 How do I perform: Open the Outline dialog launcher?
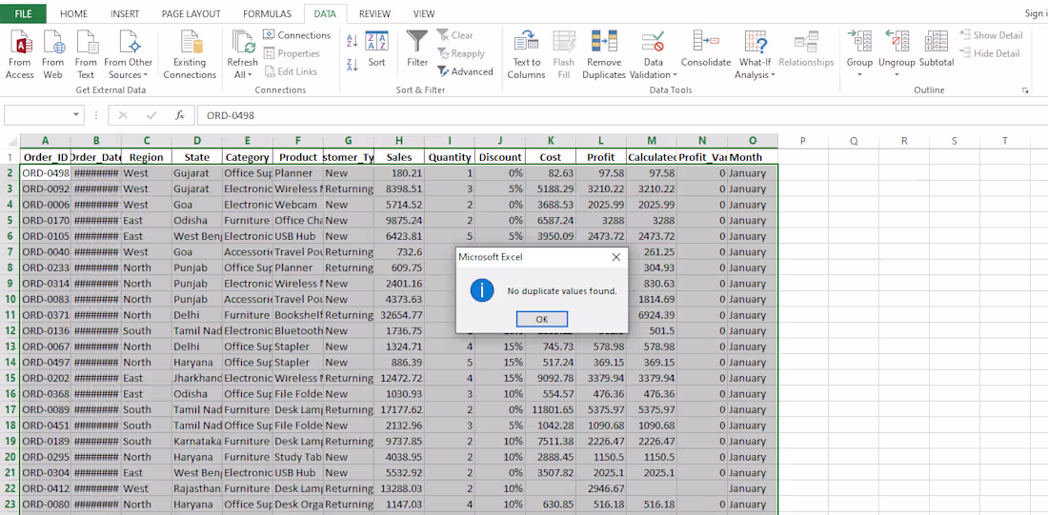click(x=1025, y=90)
